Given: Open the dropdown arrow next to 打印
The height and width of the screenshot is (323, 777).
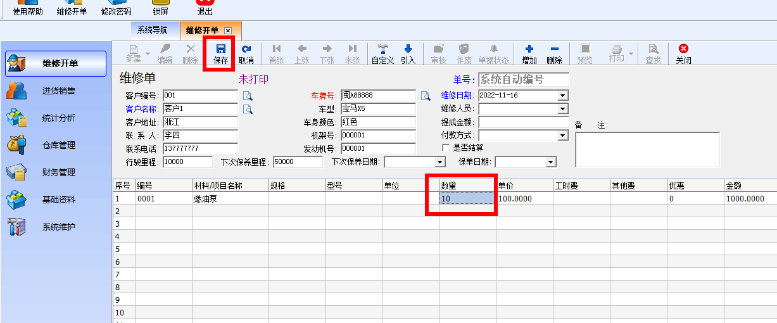Looking at the screenshot, I should point(631,54).
